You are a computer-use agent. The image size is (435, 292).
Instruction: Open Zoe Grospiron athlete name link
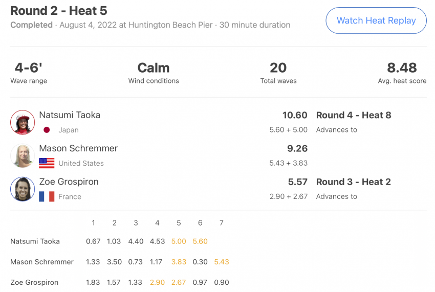click(69, 182)
